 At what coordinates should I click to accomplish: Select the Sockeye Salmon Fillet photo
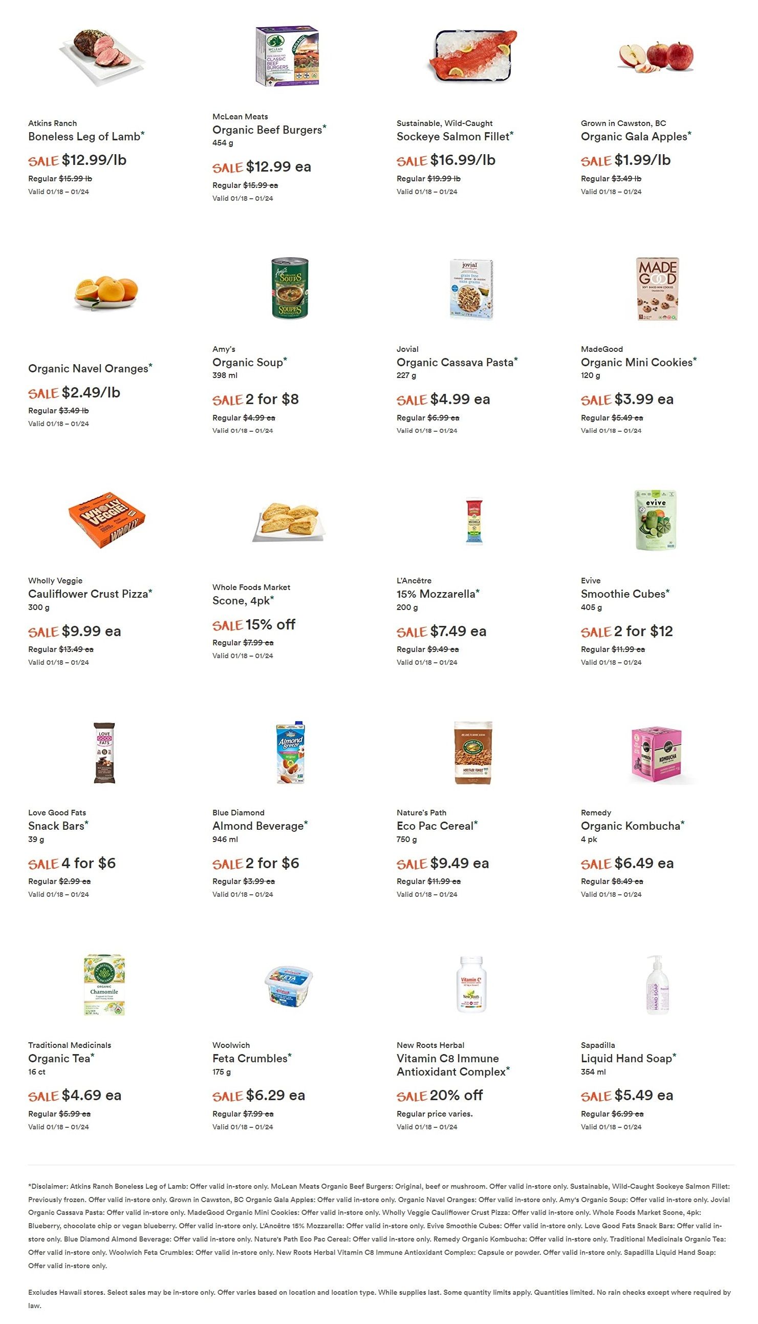click(472, 56)
